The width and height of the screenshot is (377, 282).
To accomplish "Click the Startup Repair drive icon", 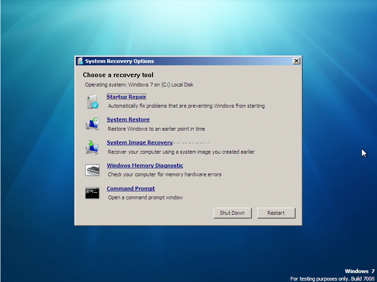I will (x=93, y=102).
